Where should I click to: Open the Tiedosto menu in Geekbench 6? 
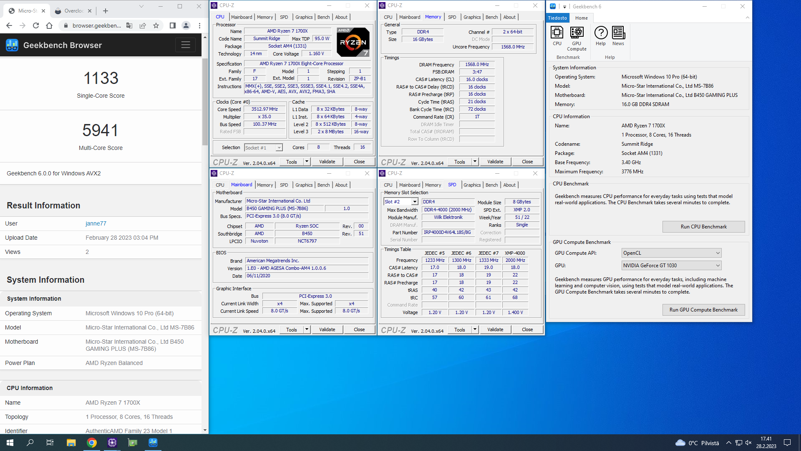(x=557, y=18)
